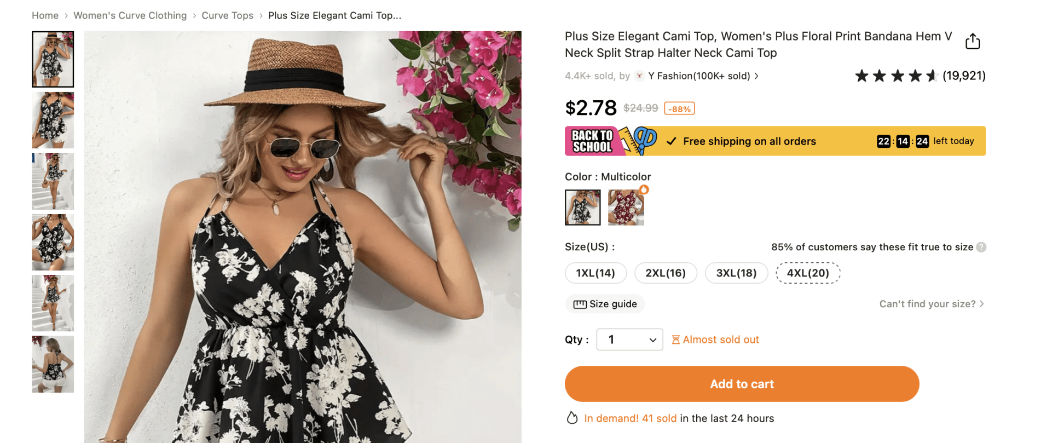Screen dimensions: 1064x443
Task: Add the cami top to cart
Action: [x=742, y=384]
